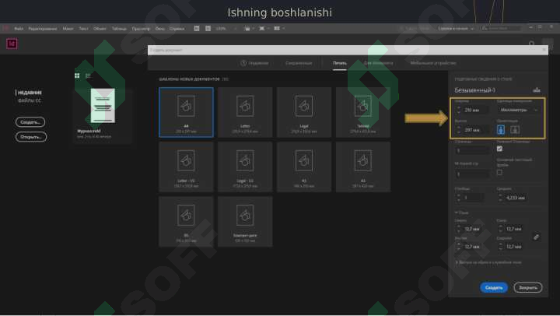Click the column gutter field 4,233 мм

tap(516, 198)
